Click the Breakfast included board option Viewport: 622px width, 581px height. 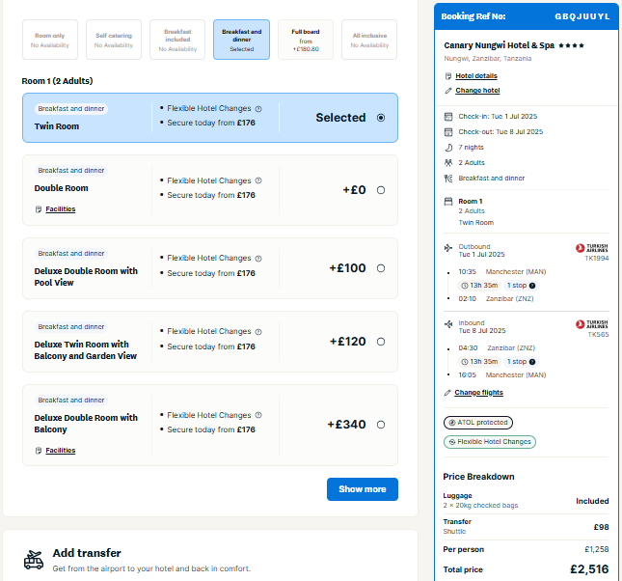(x=177, y=40)
